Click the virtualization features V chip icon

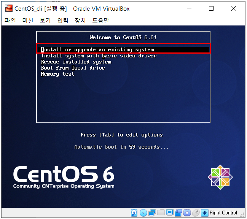(187, 213)
